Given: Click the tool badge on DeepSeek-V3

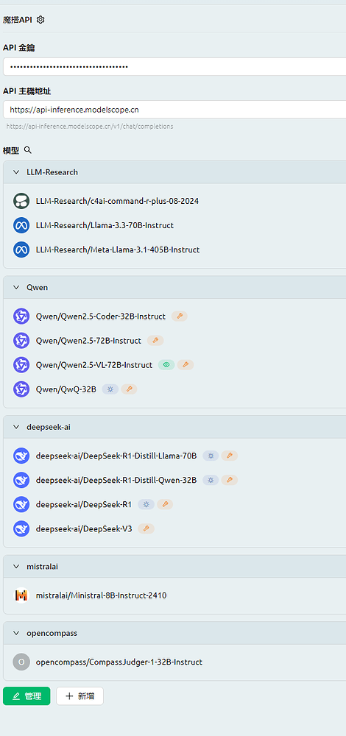Looking at the screenshot, I should coord(146,528).
